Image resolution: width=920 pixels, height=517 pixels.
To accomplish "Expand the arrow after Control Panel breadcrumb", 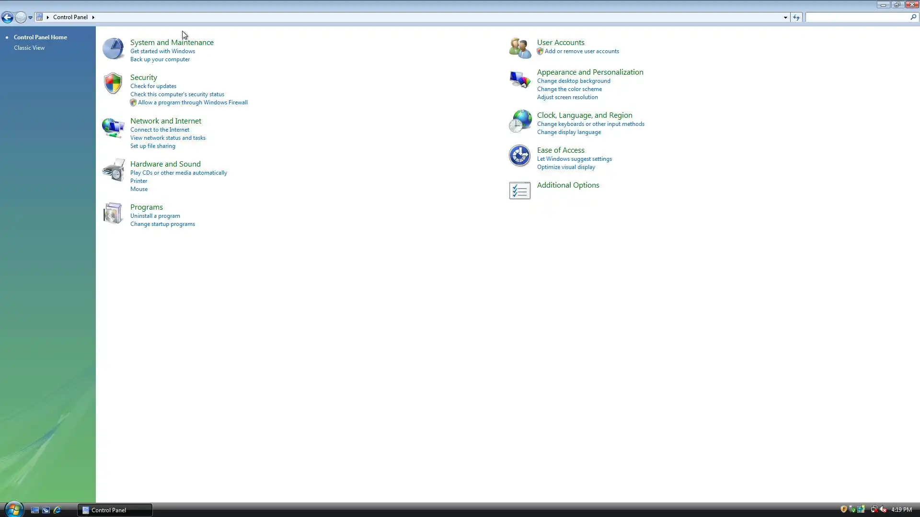I will [93, 17].
